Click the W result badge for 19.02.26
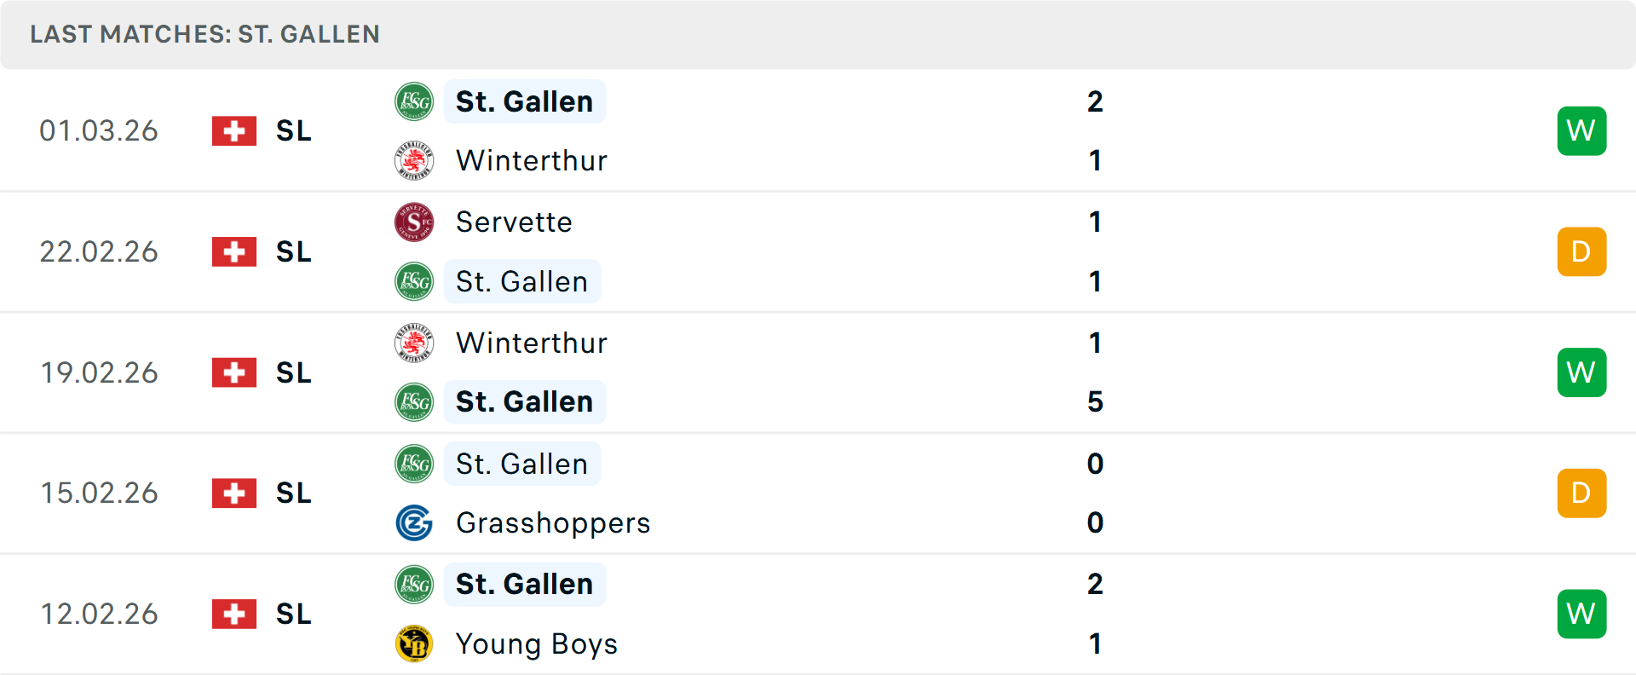 coord(1581,372)
